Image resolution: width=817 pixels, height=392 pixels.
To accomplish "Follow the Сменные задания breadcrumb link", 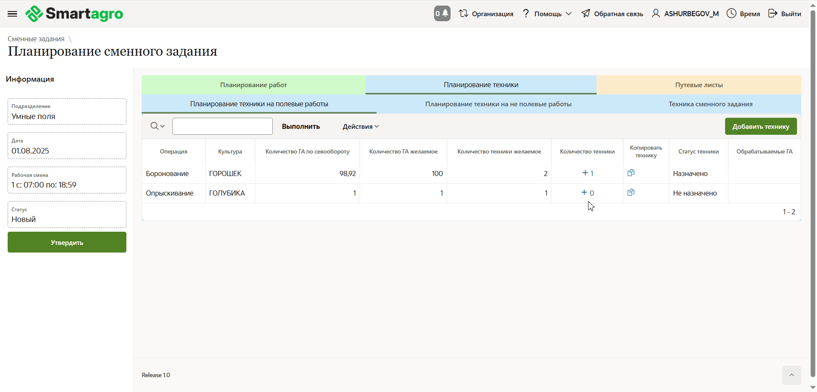I will (x=36, y=39).
